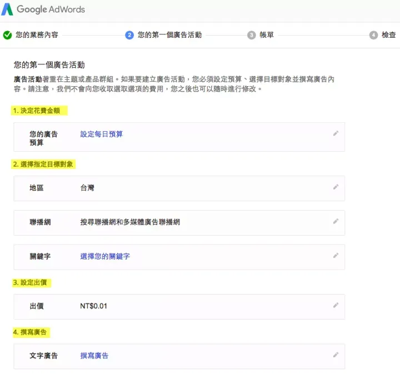Click pencil icon in 聯播網 row

(x=336, y=221)
